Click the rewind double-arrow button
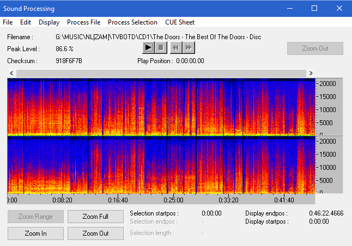 tap(175, 47)
